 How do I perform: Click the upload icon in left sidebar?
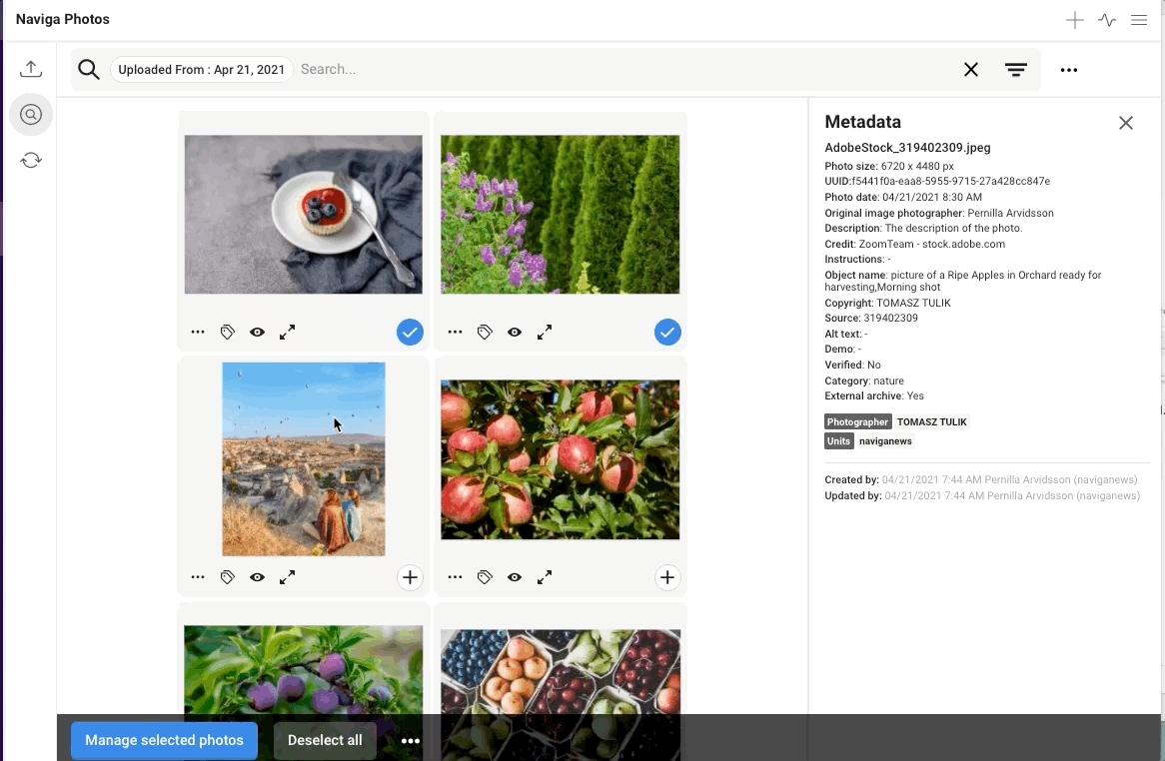(31, 69)
